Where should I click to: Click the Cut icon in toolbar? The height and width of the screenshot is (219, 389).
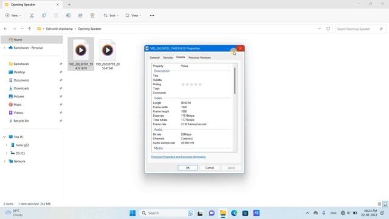(32, 15)
